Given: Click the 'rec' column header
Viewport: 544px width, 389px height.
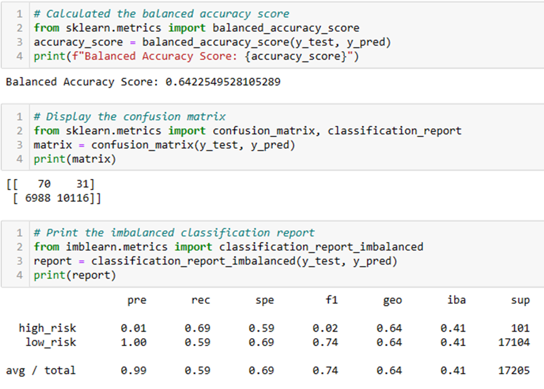Looking at the screenshot, I should (201, 300).
